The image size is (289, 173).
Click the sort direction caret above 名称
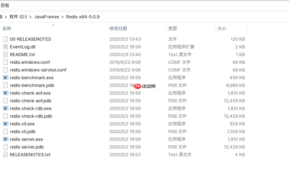53,24
